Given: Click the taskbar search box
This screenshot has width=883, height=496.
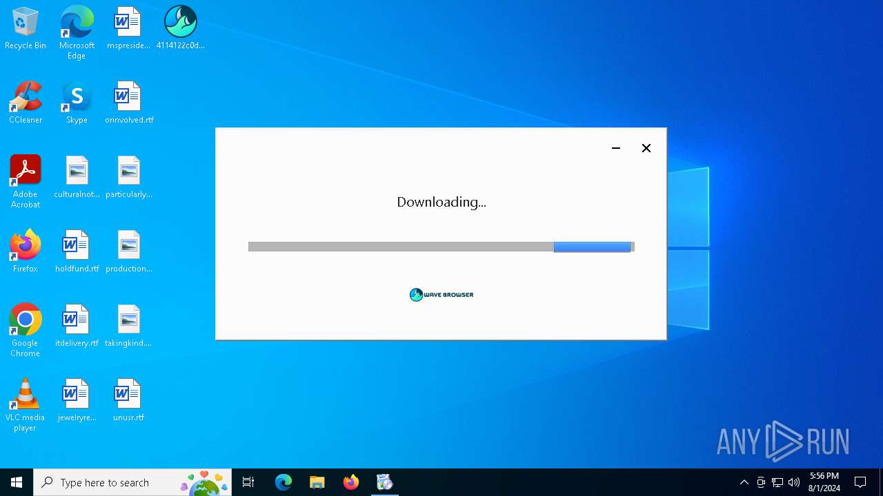Looking at the screenshot, I should coord(132,482).
